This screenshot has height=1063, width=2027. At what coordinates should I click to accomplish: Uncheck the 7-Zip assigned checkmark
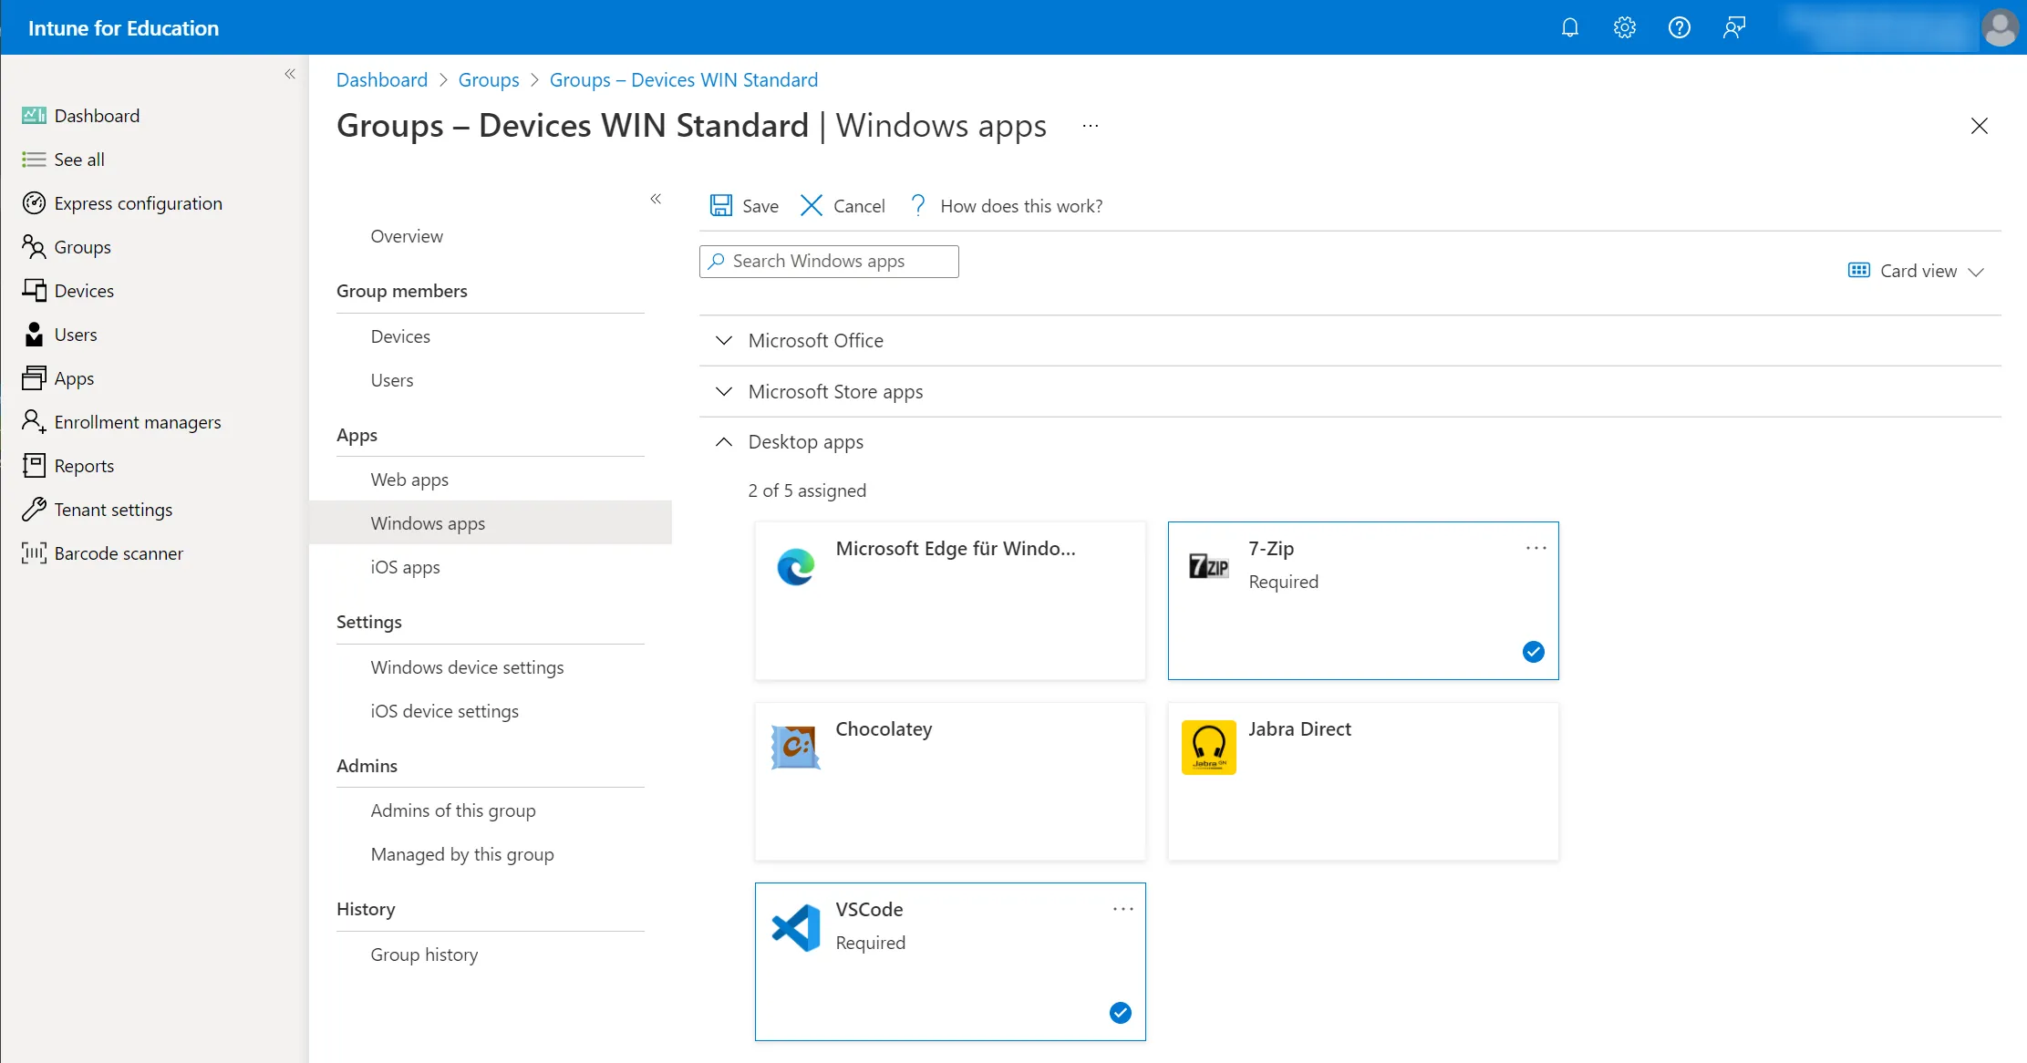[1533, 652]
